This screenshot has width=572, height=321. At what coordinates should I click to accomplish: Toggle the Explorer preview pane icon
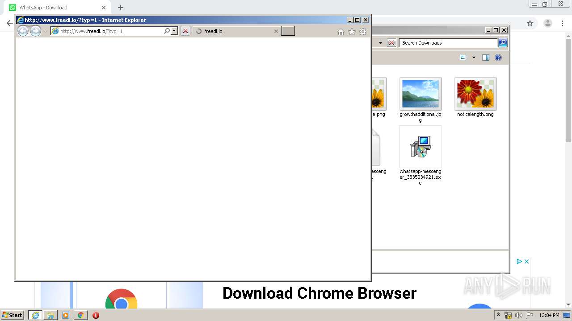(x=486, y=58)
